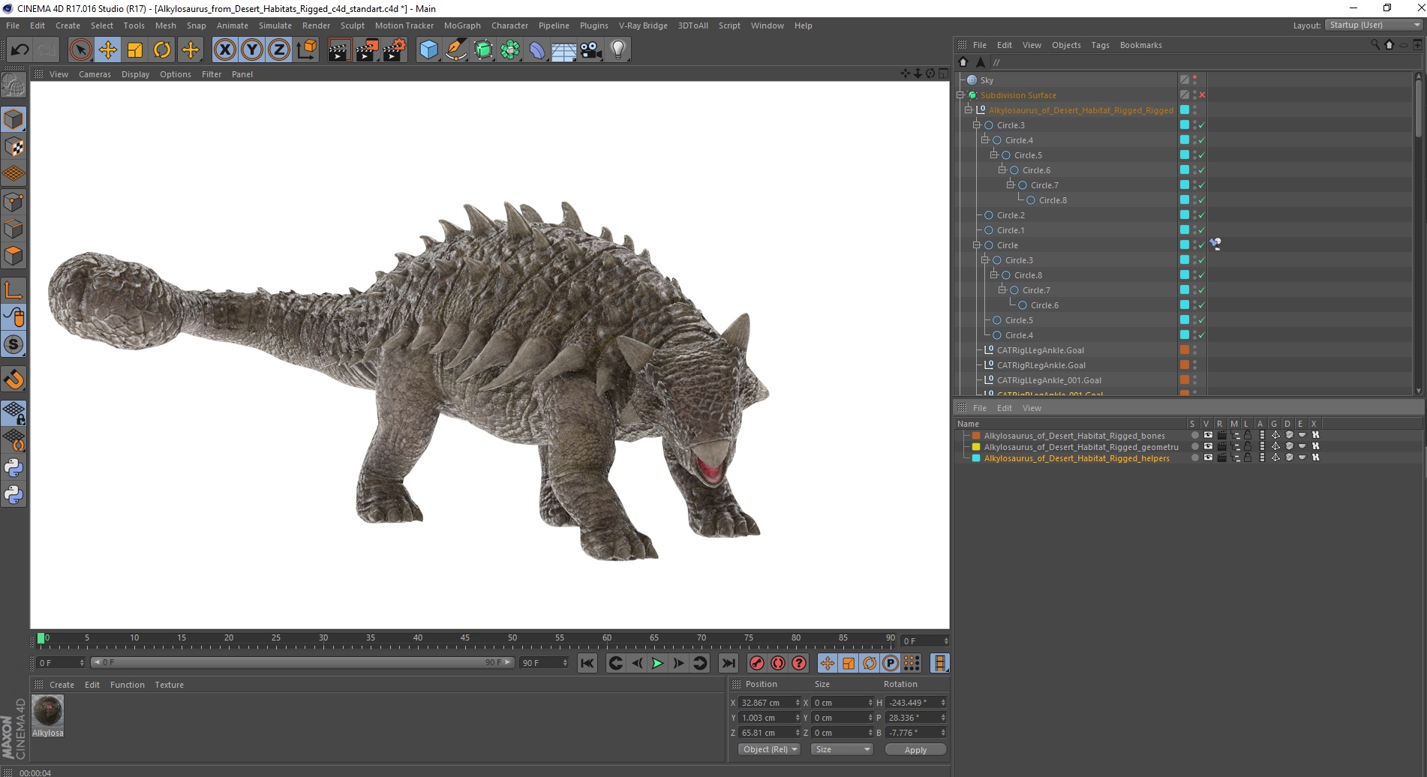Toggle visibility of geometry layer
The image size is (1427, 777).
click(x=1208, y=446)
